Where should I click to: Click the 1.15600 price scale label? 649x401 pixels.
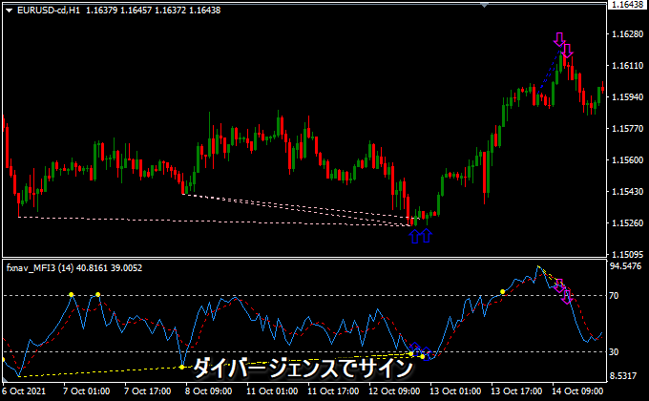pyautogui.click(x=627, y=159)
